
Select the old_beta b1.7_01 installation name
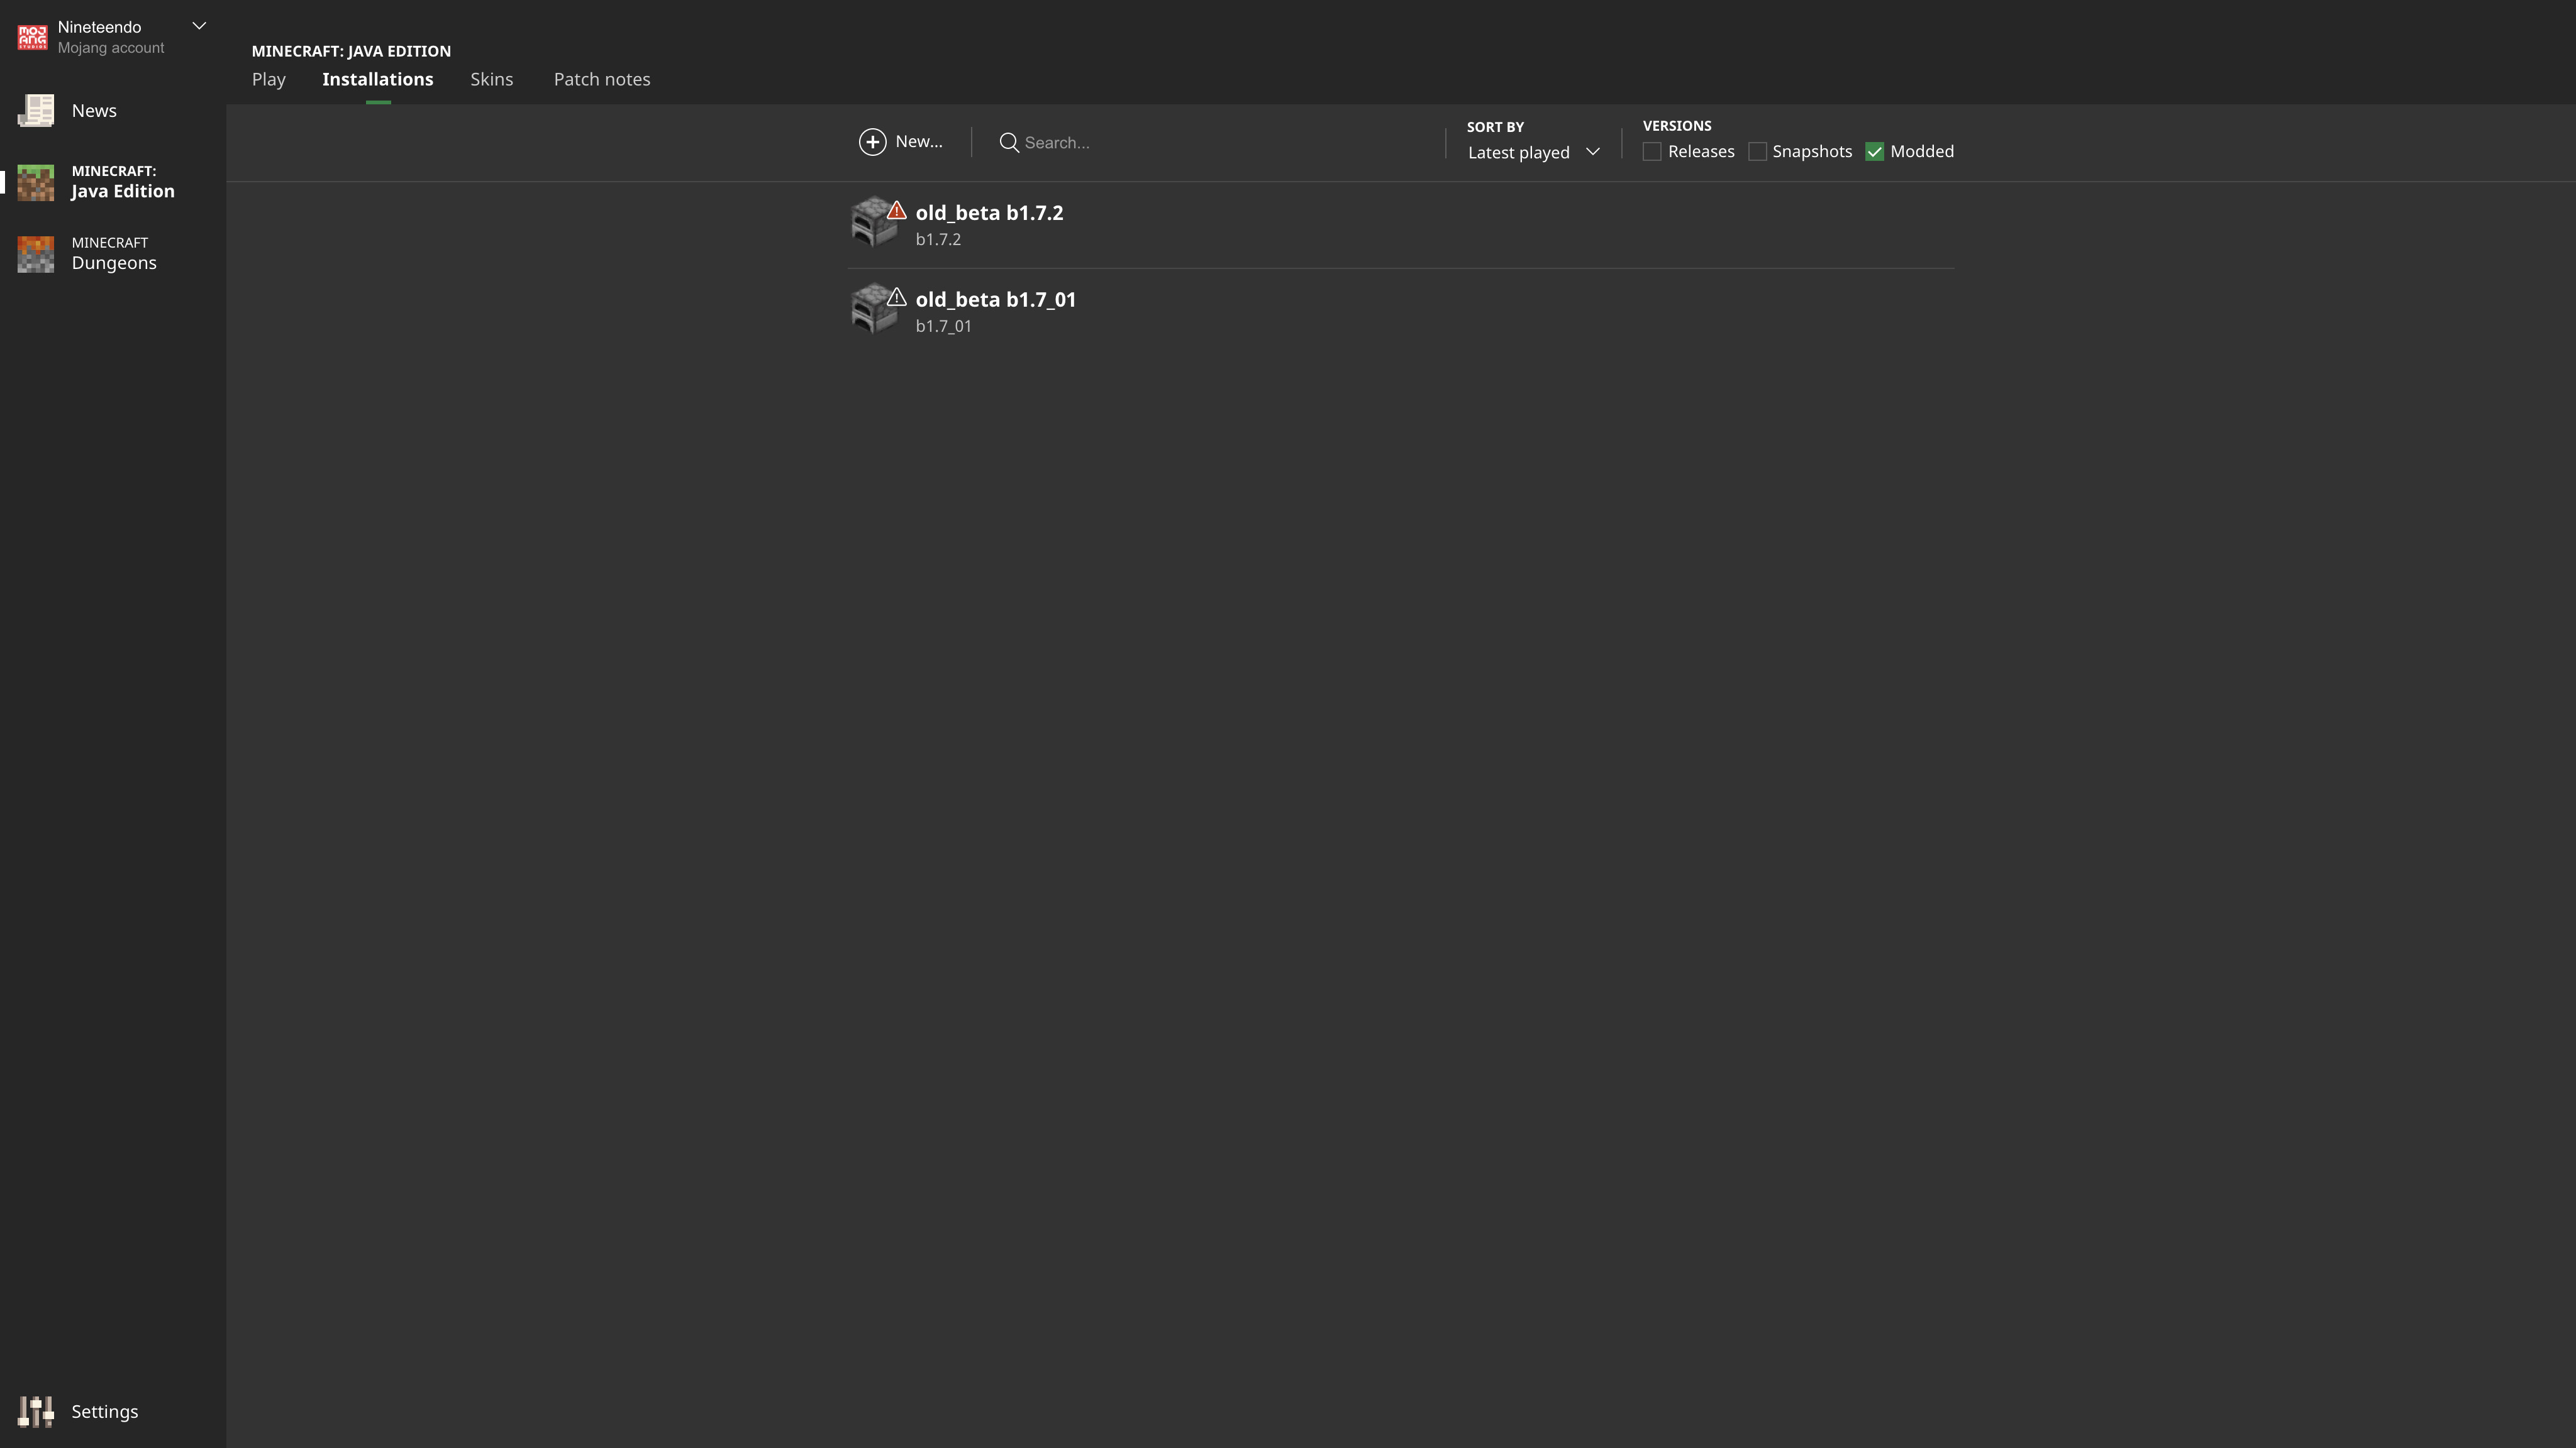click(995, 300)
